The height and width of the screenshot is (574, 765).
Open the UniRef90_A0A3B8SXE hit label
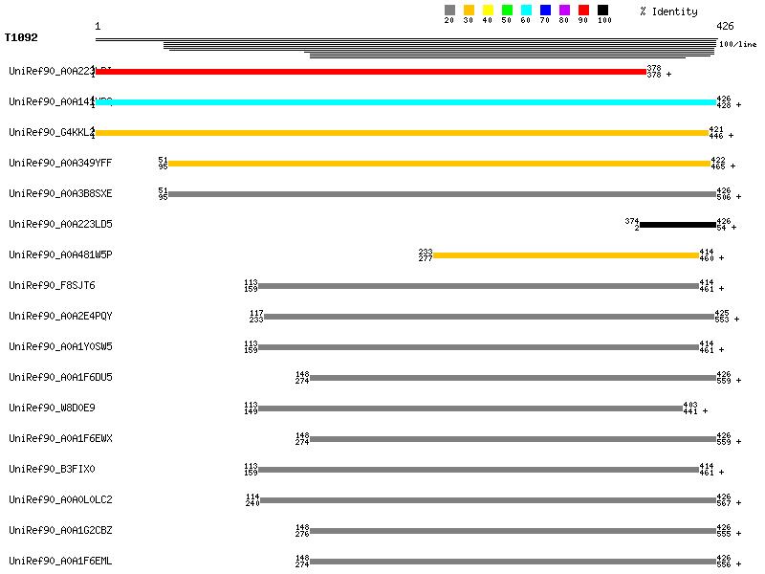[x=60, y=193]
